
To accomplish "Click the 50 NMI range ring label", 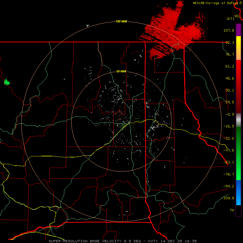I will (121, 72).
